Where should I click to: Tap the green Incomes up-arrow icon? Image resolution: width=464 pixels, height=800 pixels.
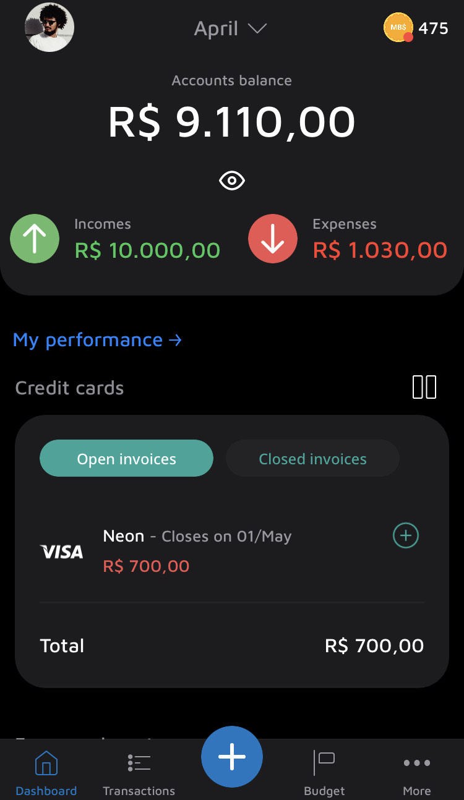pyautogui.click(x=35, y=239)
